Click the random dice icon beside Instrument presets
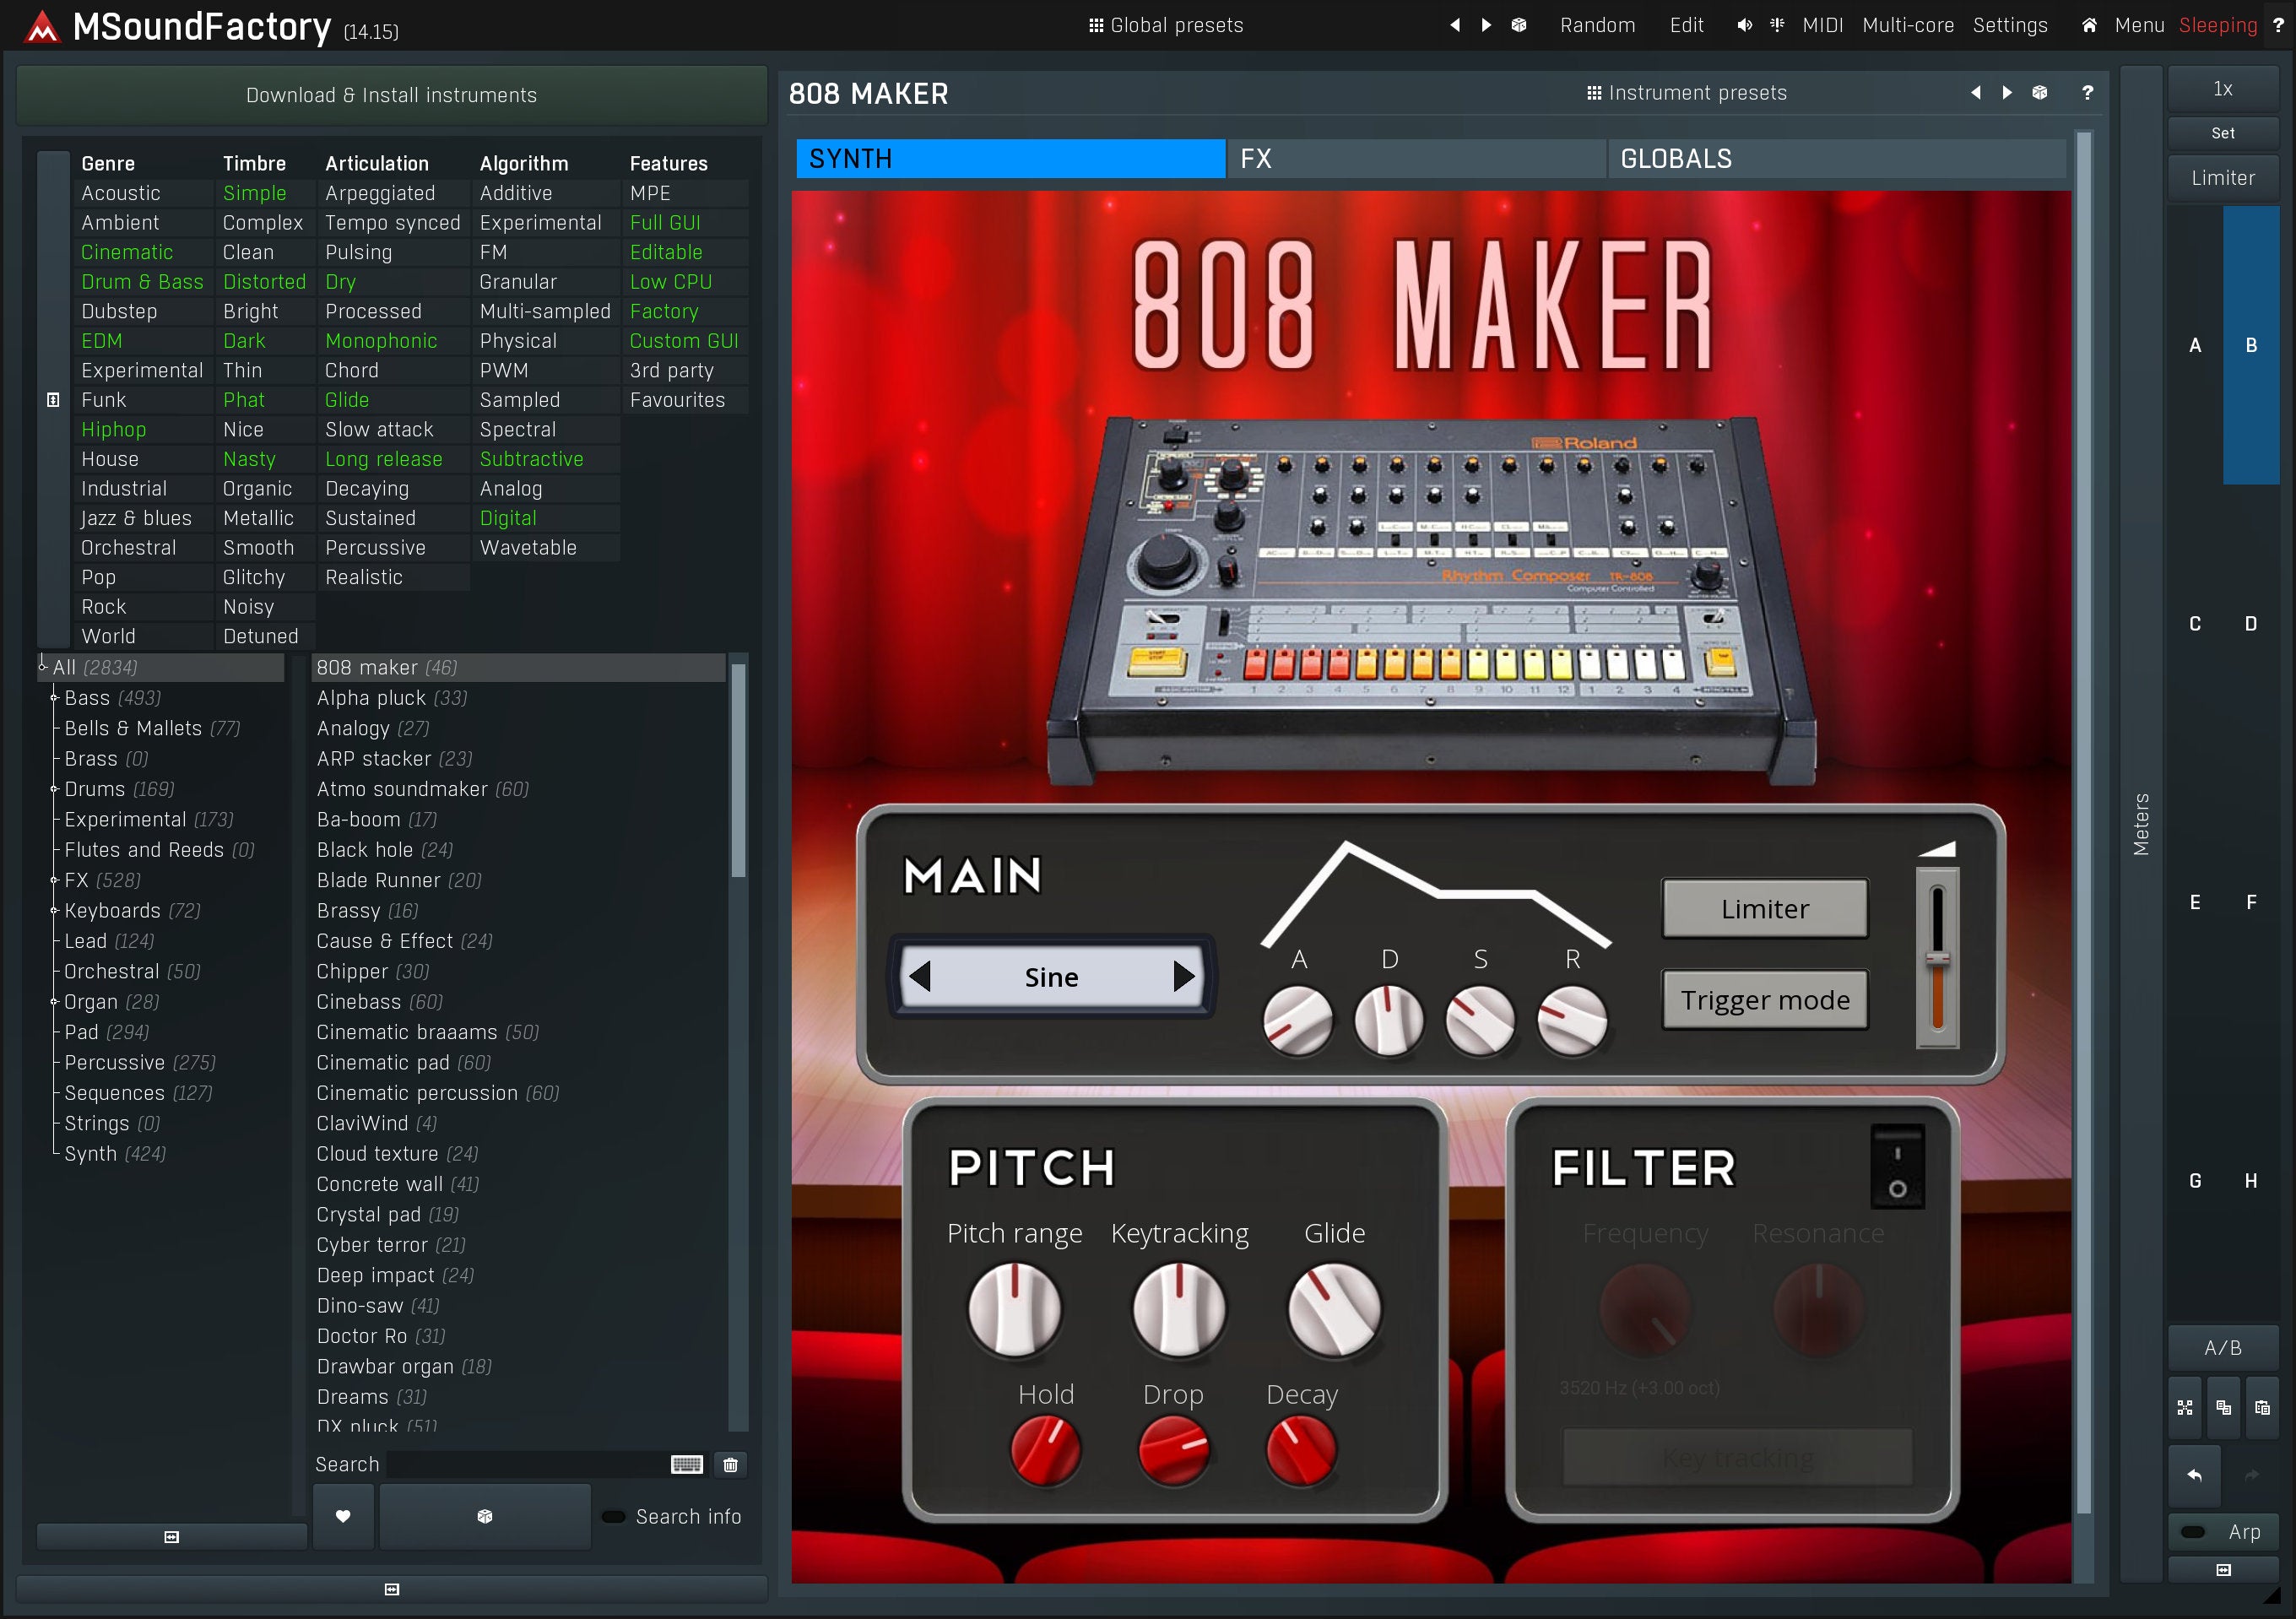The image size is (2296, 1619). point(2040,93)
